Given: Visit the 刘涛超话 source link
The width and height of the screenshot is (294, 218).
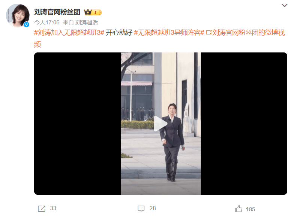Looking at the screenshot, I should 86,22.
